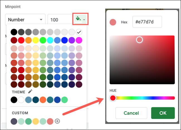
Task: Select the white swatch with checkmark
Action: [79, 32]
